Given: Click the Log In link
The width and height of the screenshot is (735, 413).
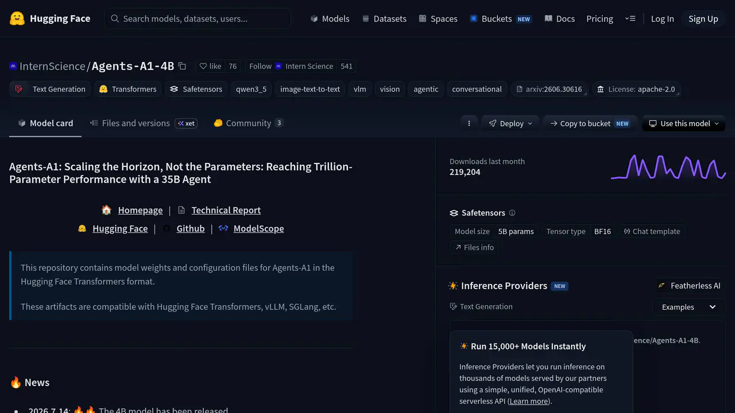Looking at the screenshot, I should pyautogui.click(x=662, y=18).
